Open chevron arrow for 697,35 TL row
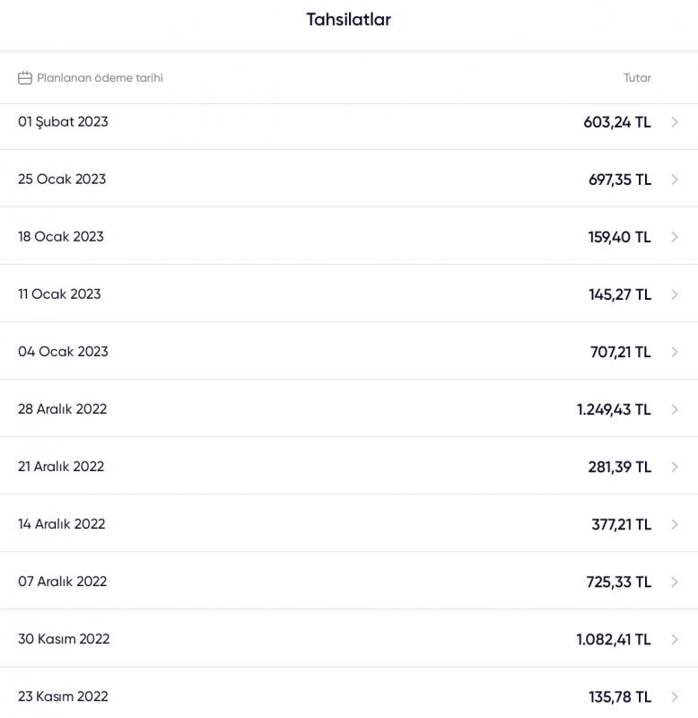This screenshot has height=718, width=698. [x=674, y=179]
